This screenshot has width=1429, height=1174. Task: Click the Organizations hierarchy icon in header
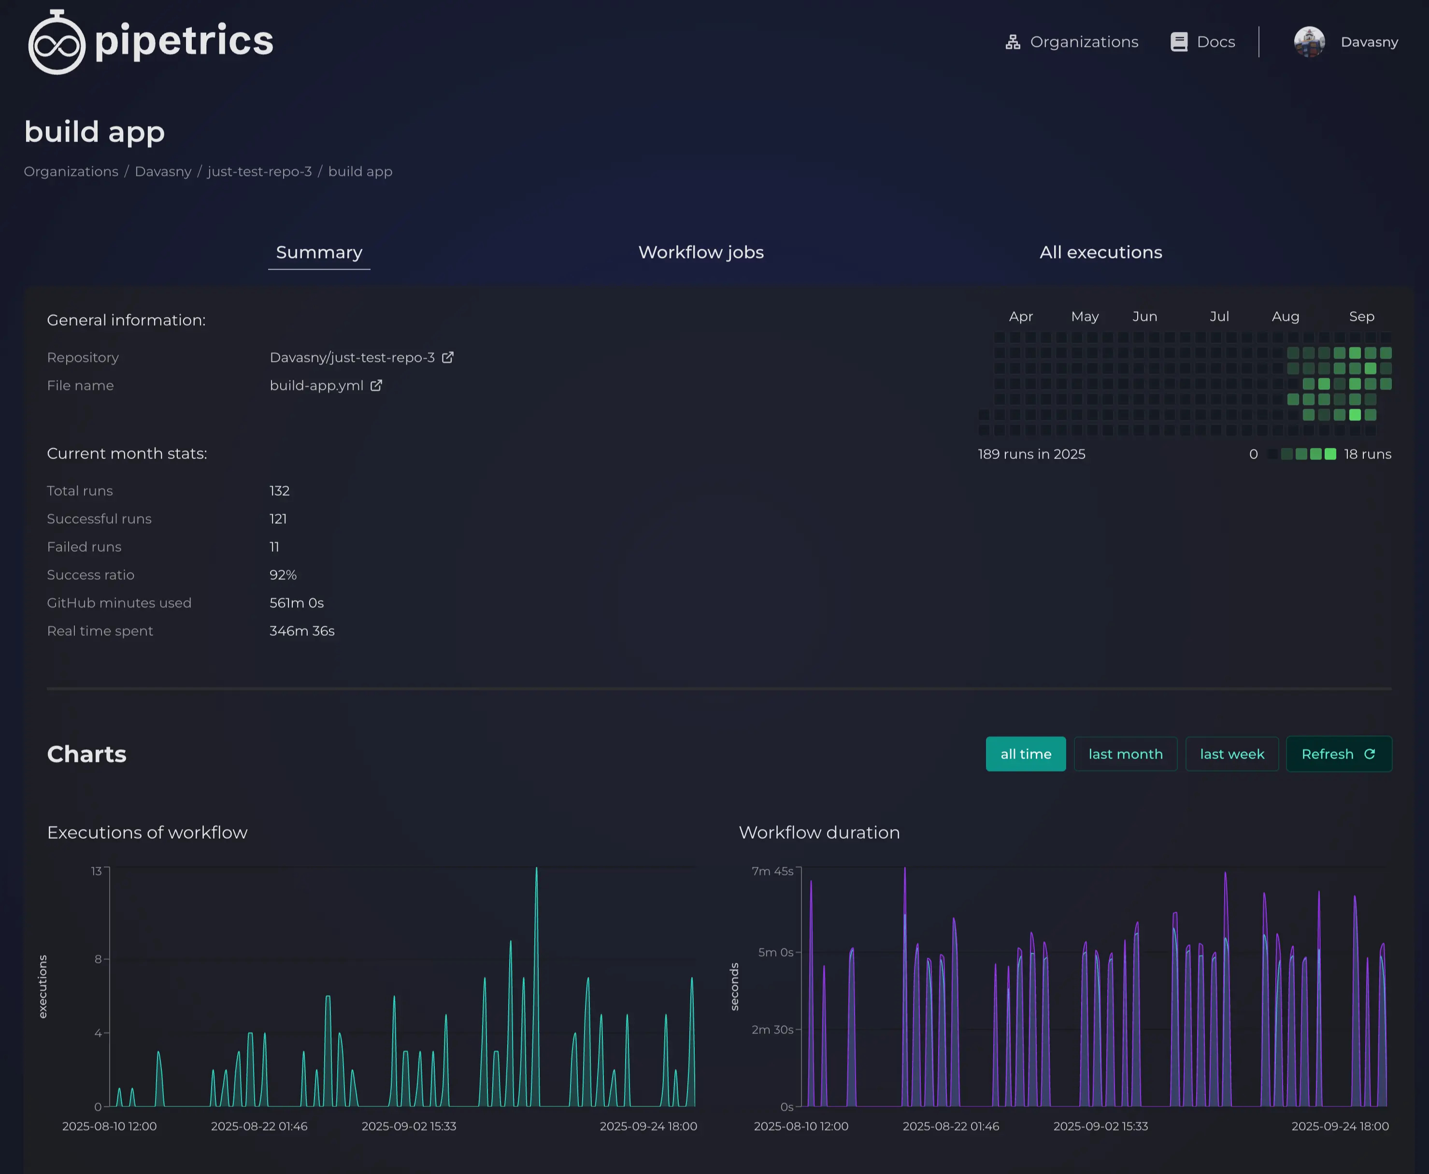point(1013,41)
